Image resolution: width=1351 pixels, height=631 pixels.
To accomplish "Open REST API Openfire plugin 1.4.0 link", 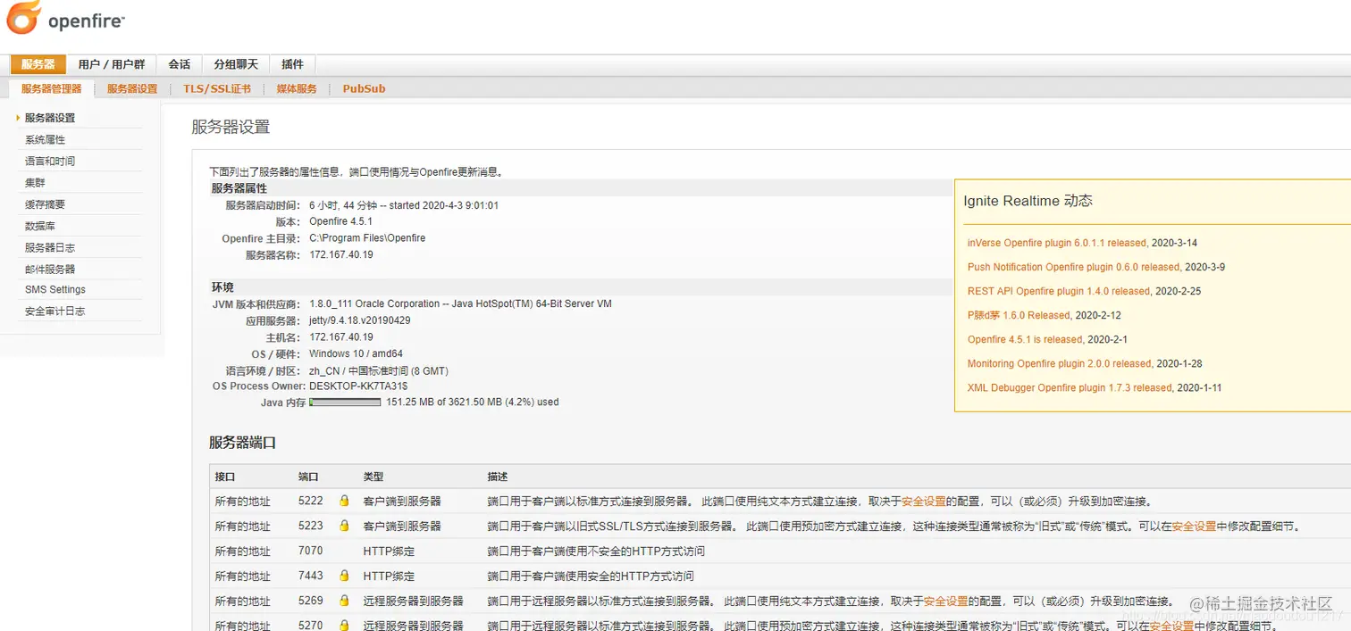I will click(x=1059, y=291).
